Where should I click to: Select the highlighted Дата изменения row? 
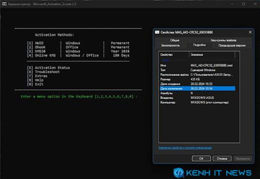(x=197, y=88)
